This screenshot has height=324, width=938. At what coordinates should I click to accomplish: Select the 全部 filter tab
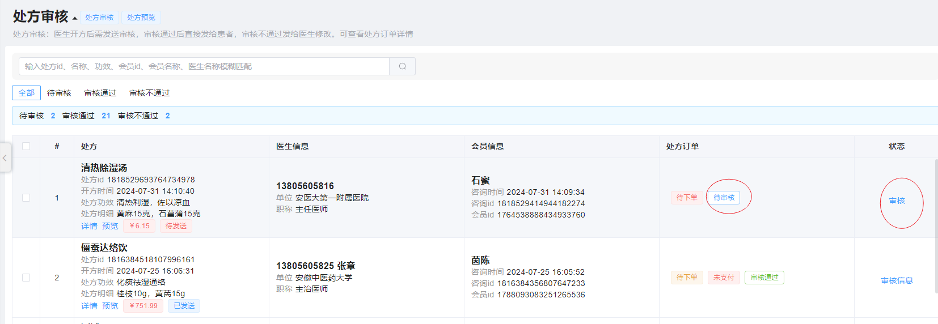26,93
